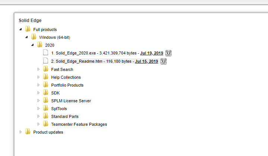Image resolution: width=268 pixels, height=156 pixels.
Task: Select the Windows (64-bit) label
Action: coord(55,37)
